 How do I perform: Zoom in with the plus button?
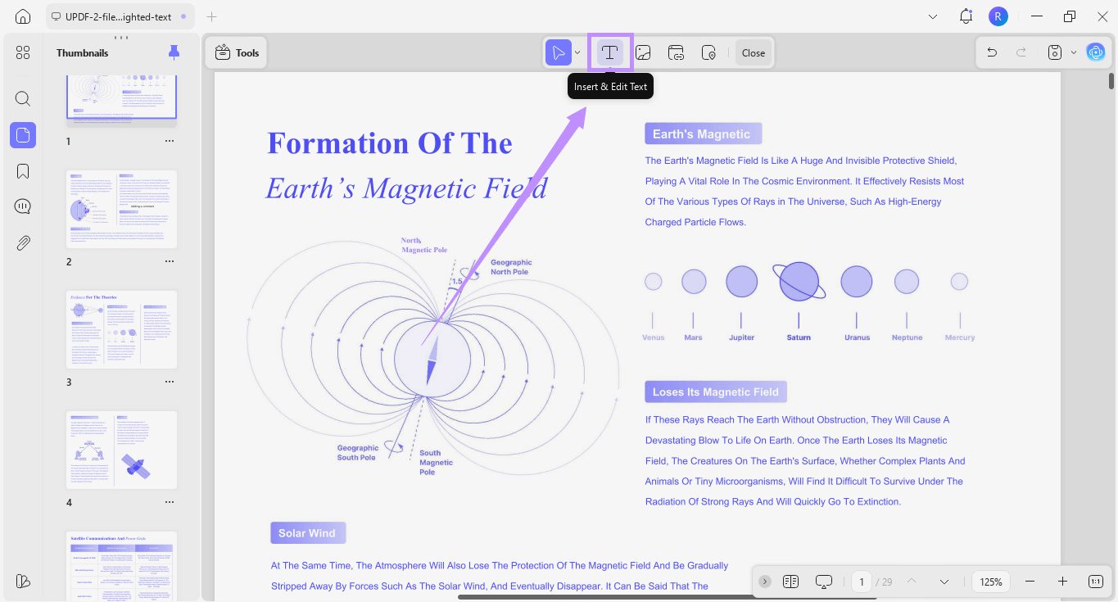tap(1062, 582)
